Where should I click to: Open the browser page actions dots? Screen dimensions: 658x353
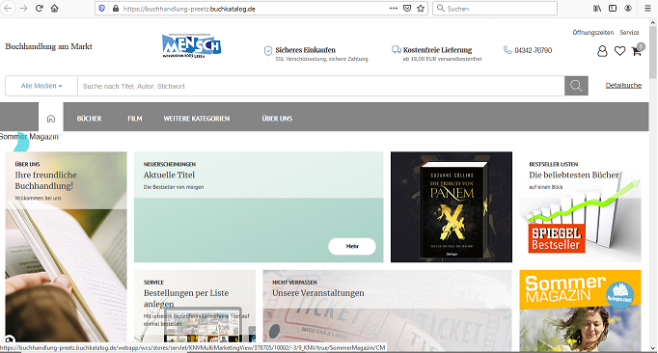tap(394, 9)
